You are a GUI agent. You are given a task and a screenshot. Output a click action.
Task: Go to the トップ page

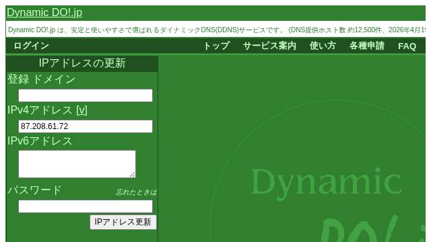[x=217, y=46]
